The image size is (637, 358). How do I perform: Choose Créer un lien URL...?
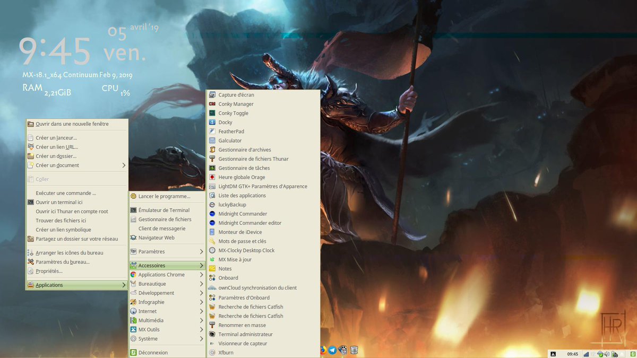point(78,147)
